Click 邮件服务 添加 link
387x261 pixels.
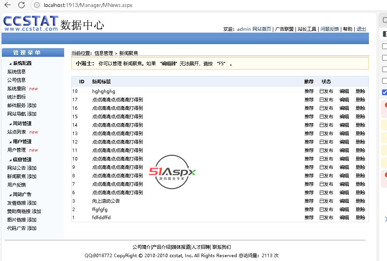click(x=22, y=106)
